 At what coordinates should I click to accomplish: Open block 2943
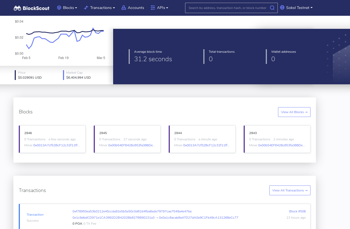[253, 133]
